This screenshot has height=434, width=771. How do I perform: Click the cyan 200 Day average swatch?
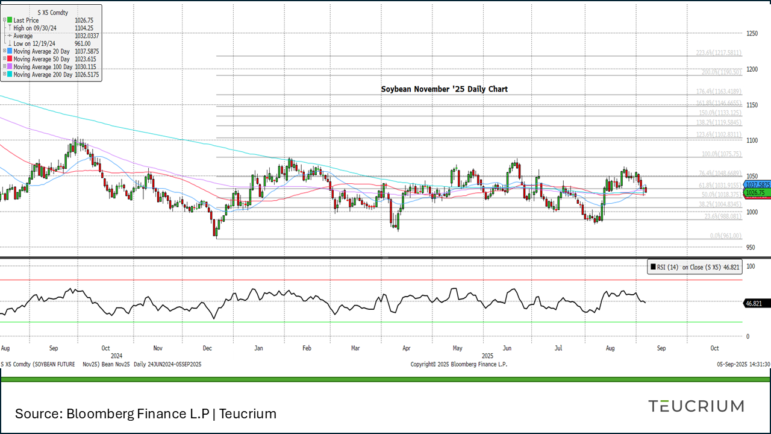tap(10, 75)
